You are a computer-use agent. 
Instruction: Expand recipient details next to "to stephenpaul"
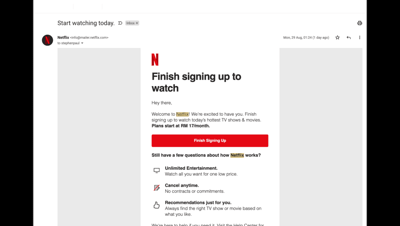[82, 43]
